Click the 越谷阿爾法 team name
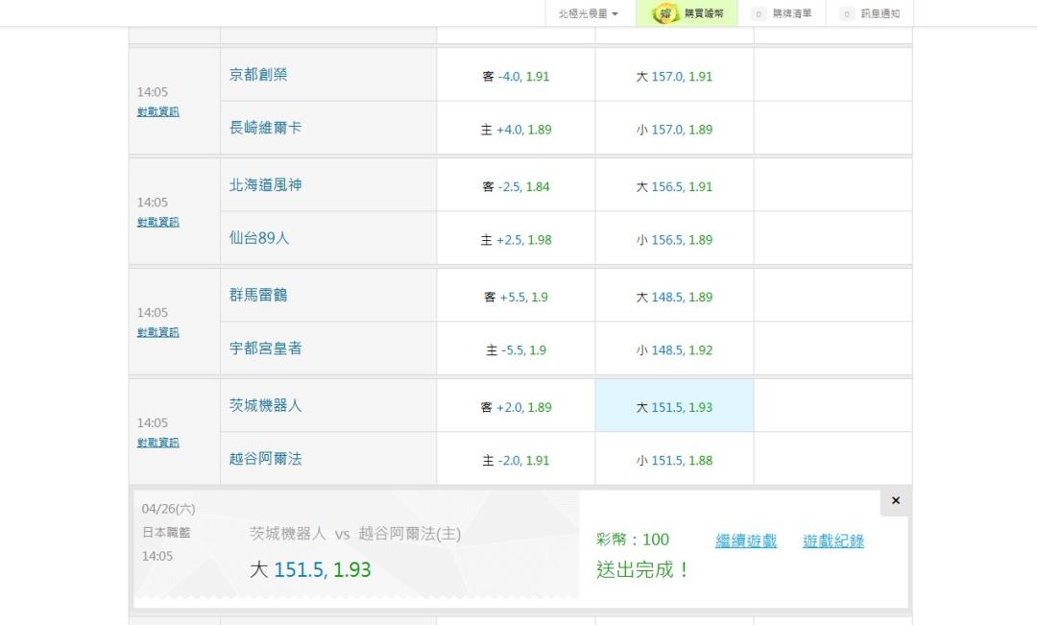Image resolution: width=1037 pixels, height=625 pixels. (265, 459)
